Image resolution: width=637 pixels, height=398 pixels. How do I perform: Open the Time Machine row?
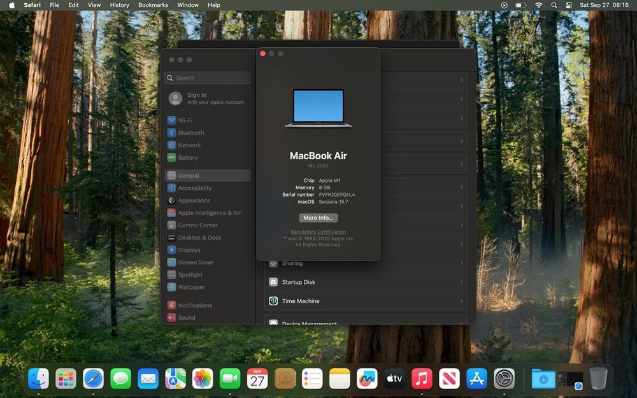pos(366,301)
